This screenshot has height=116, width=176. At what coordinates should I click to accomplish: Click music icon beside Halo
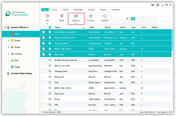50,105
